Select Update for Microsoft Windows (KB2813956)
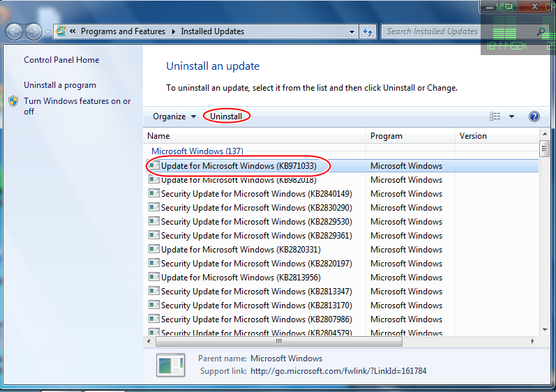 coord(342,278)
